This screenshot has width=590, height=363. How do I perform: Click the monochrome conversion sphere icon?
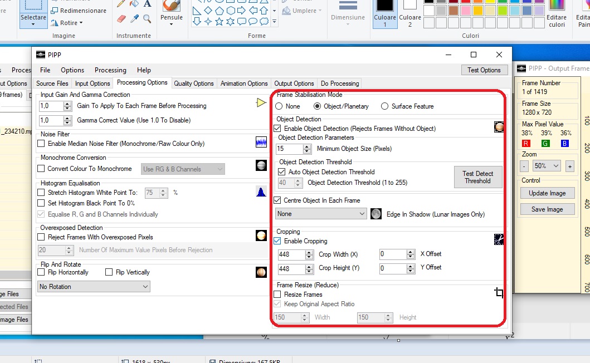click(x=261, y=165)
